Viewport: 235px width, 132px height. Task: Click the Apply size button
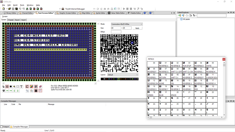point(137,28)
